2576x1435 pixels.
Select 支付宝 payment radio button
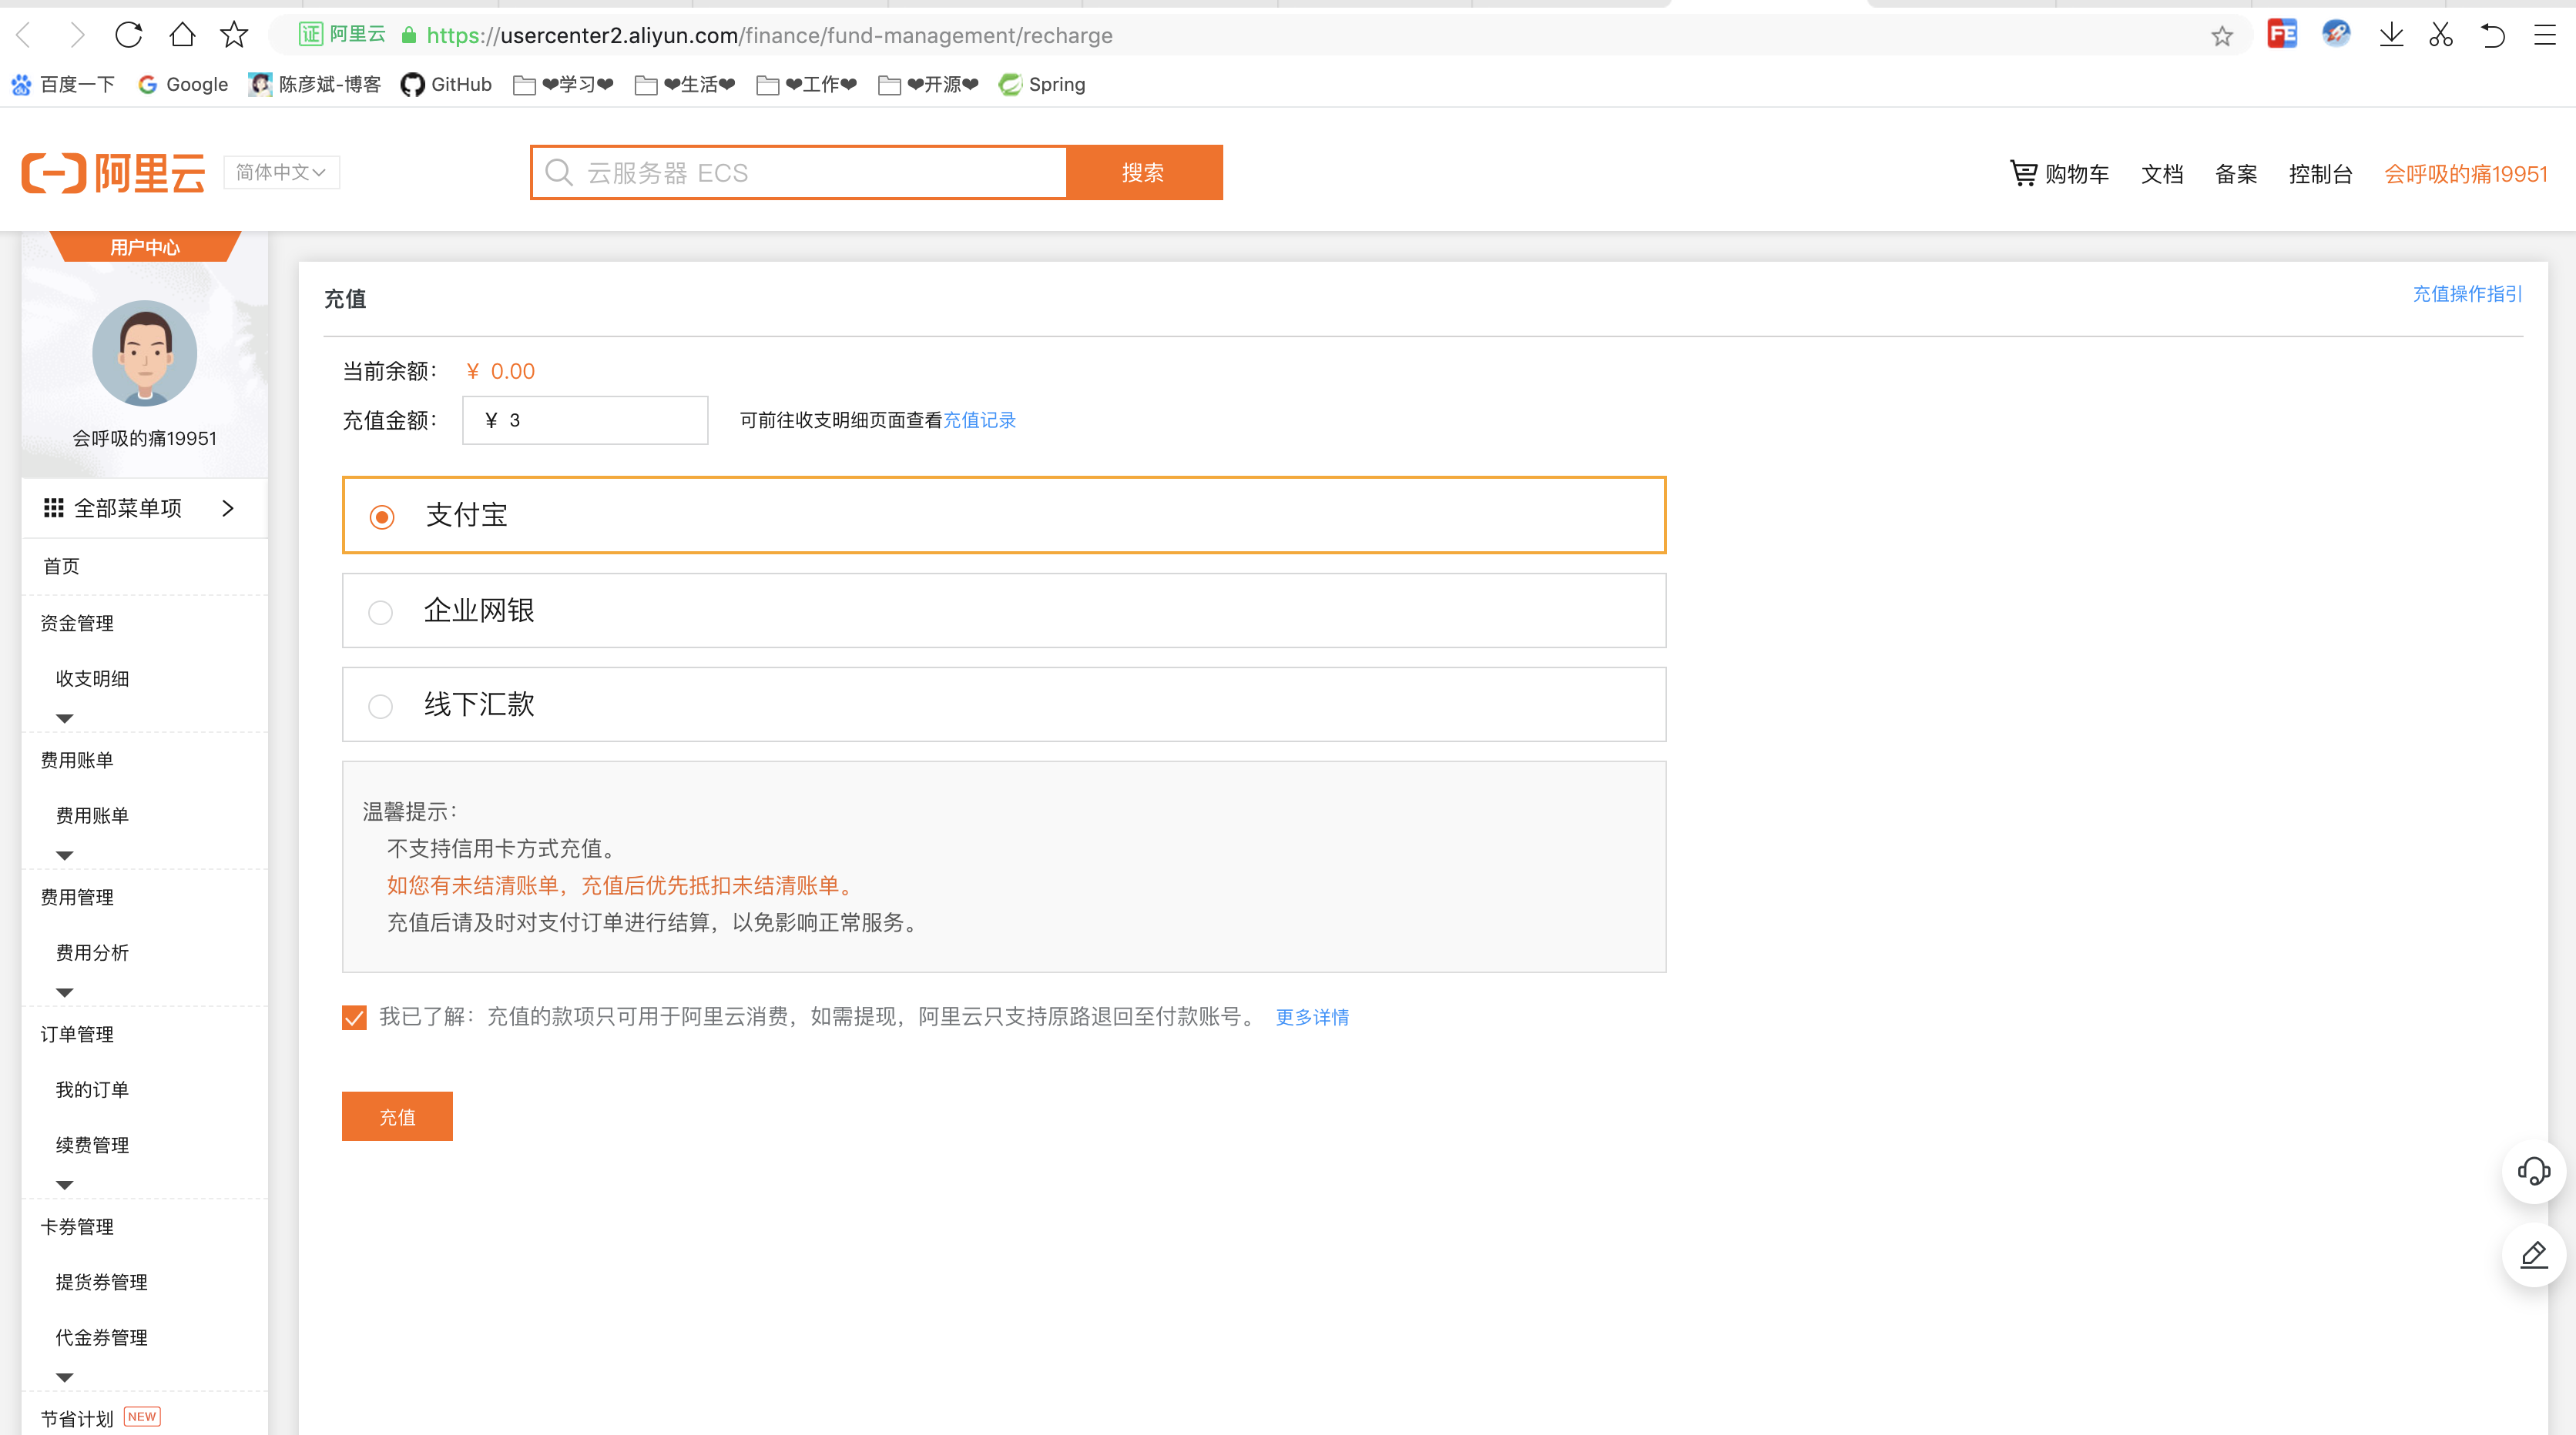coord(381,517)
